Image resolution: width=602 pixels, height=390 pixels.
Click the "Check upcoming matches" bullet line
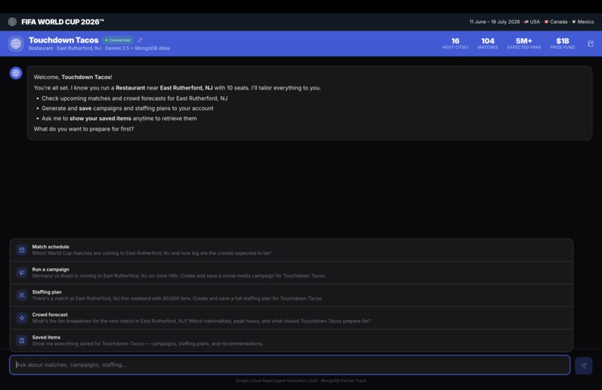(134, 98)
